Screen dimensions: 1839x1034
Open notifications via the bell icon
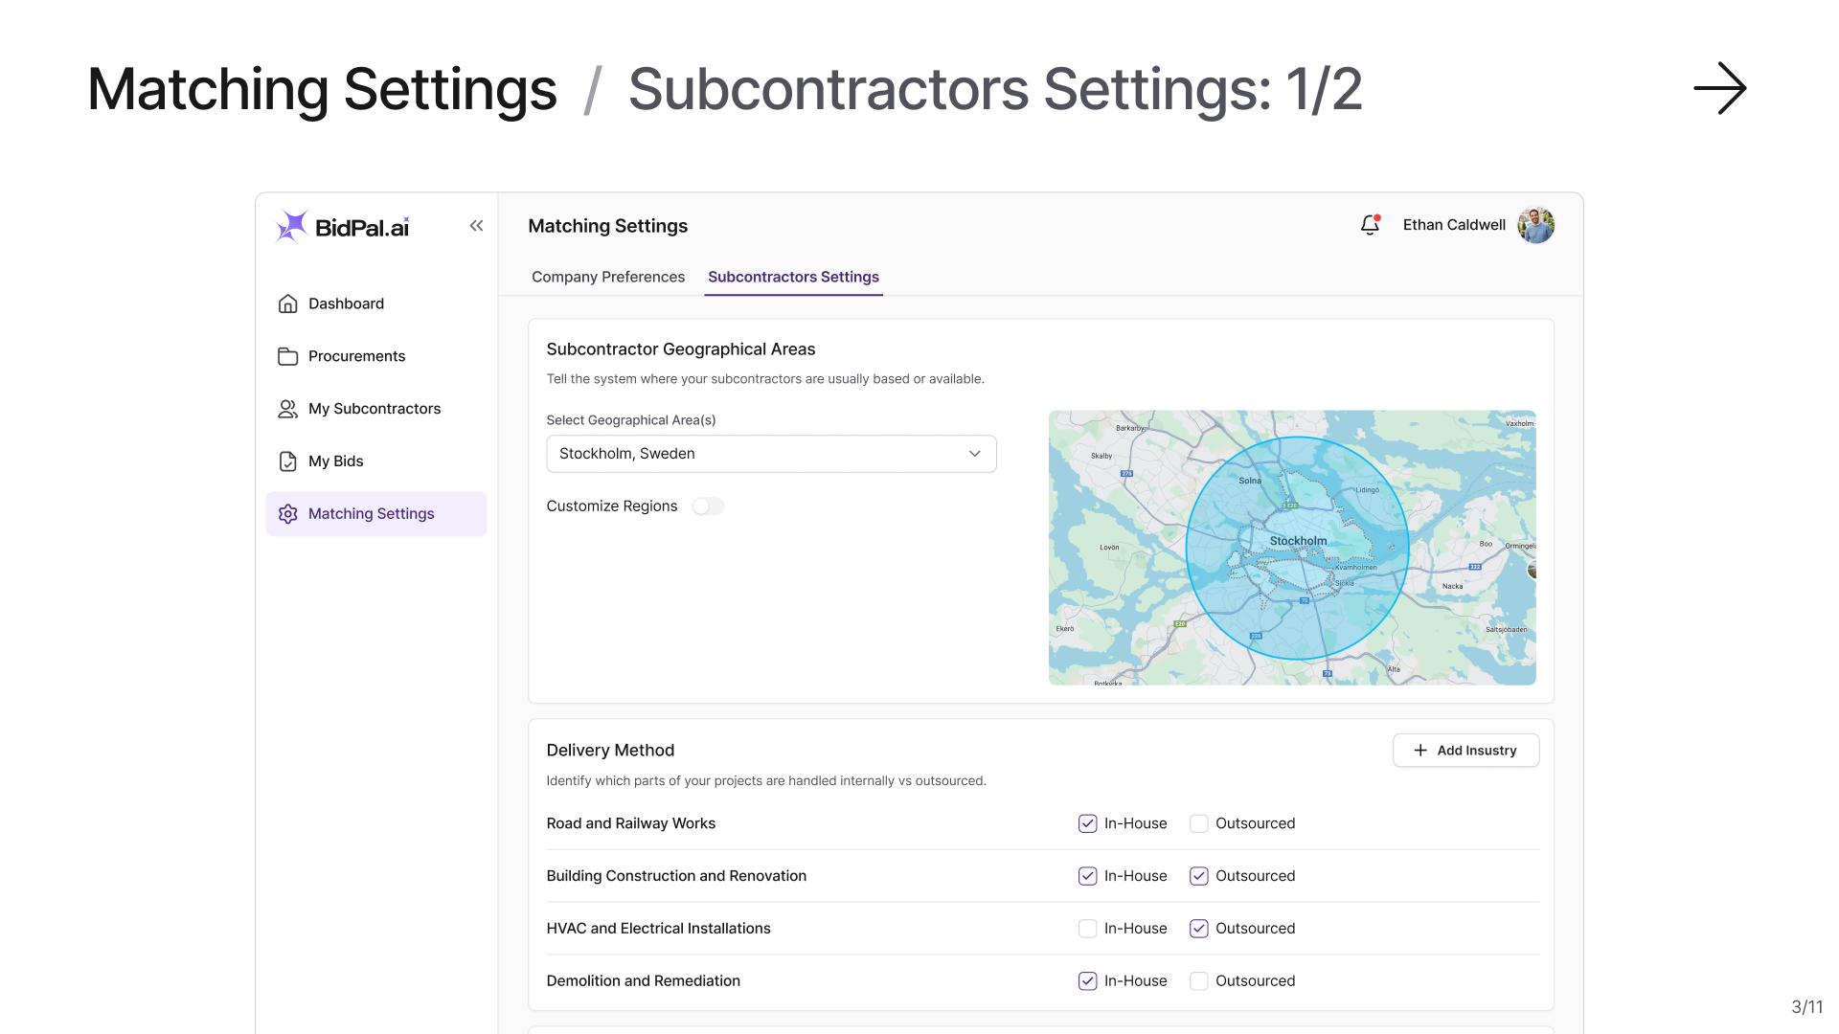click(x=1370, y=225)
